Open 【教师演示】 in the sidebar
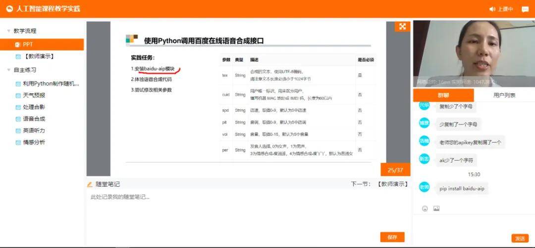The image size is (535, 248). click(39, 56)
